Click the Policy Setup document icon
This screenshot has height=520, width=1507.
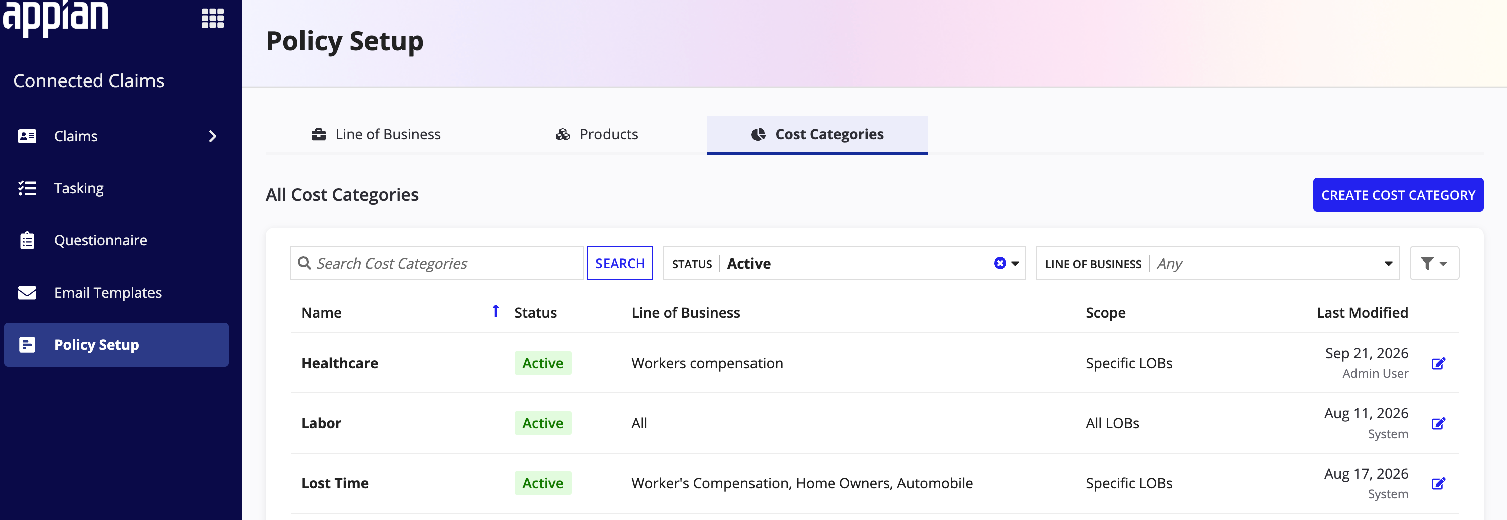click(x=27, y=345)
